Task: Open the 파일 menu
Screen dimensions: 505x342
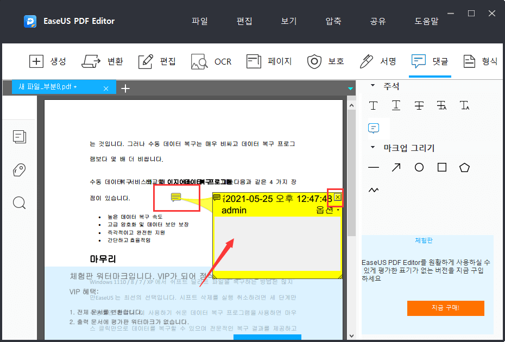Action: pyautogui.click(x=199, y=20)
